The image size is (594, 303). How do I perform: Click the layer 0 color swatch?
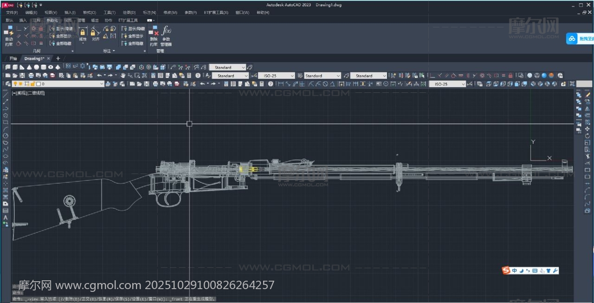(39, 84)
